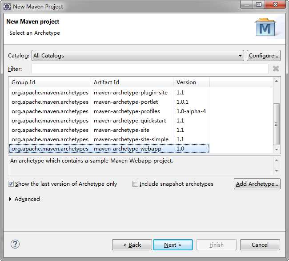Sort archetypes by Group Id column
Screen dimensions: 289x261
50,82
